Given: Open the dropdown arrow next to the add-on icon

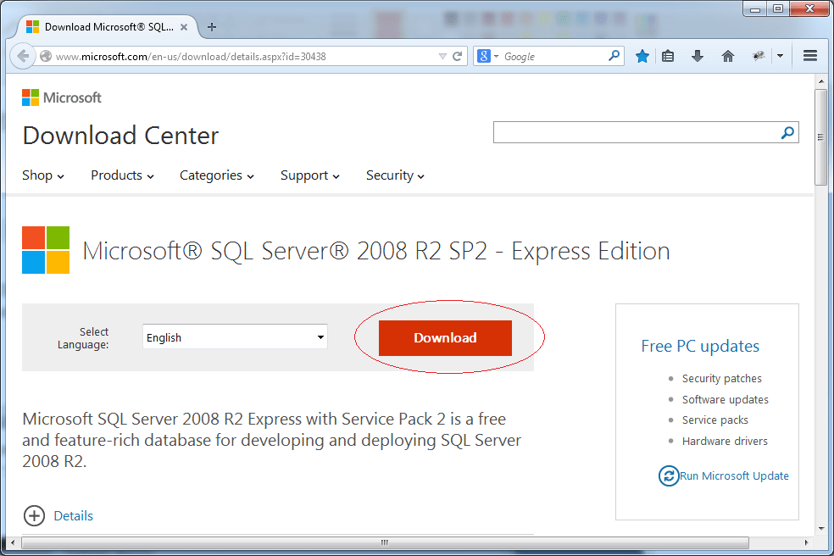Looking at the screenshot, I should pyautogui.click(x=780, y=56).
